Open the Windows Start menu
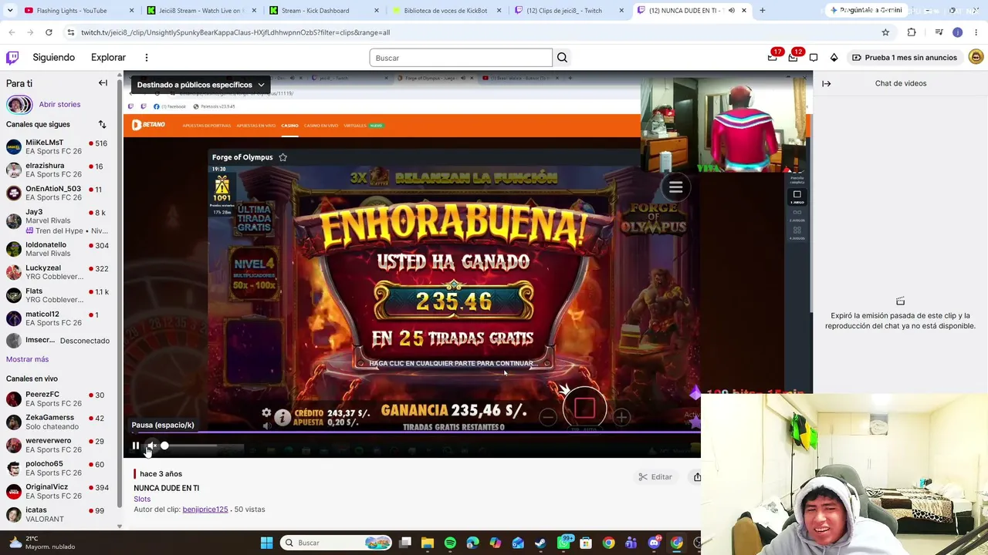 tap(266, 543)
